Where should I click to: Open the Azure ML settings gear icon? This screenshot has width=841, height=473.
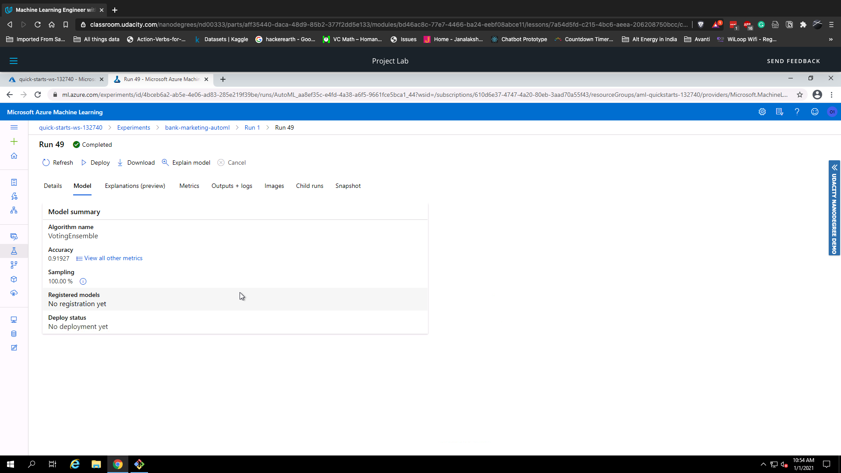coord(762,112)
